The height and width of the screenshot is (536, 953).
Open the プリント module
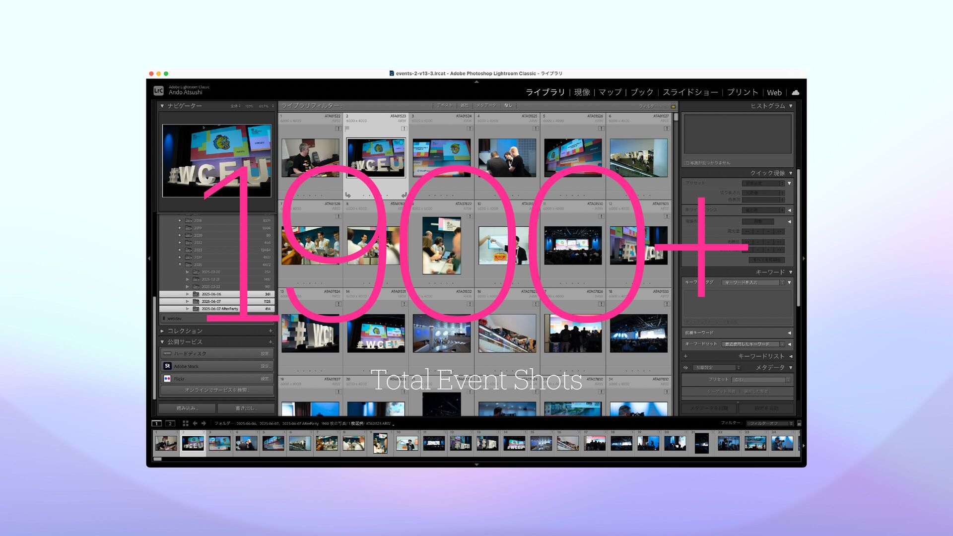pyautogui.click(x=743, y=92)
